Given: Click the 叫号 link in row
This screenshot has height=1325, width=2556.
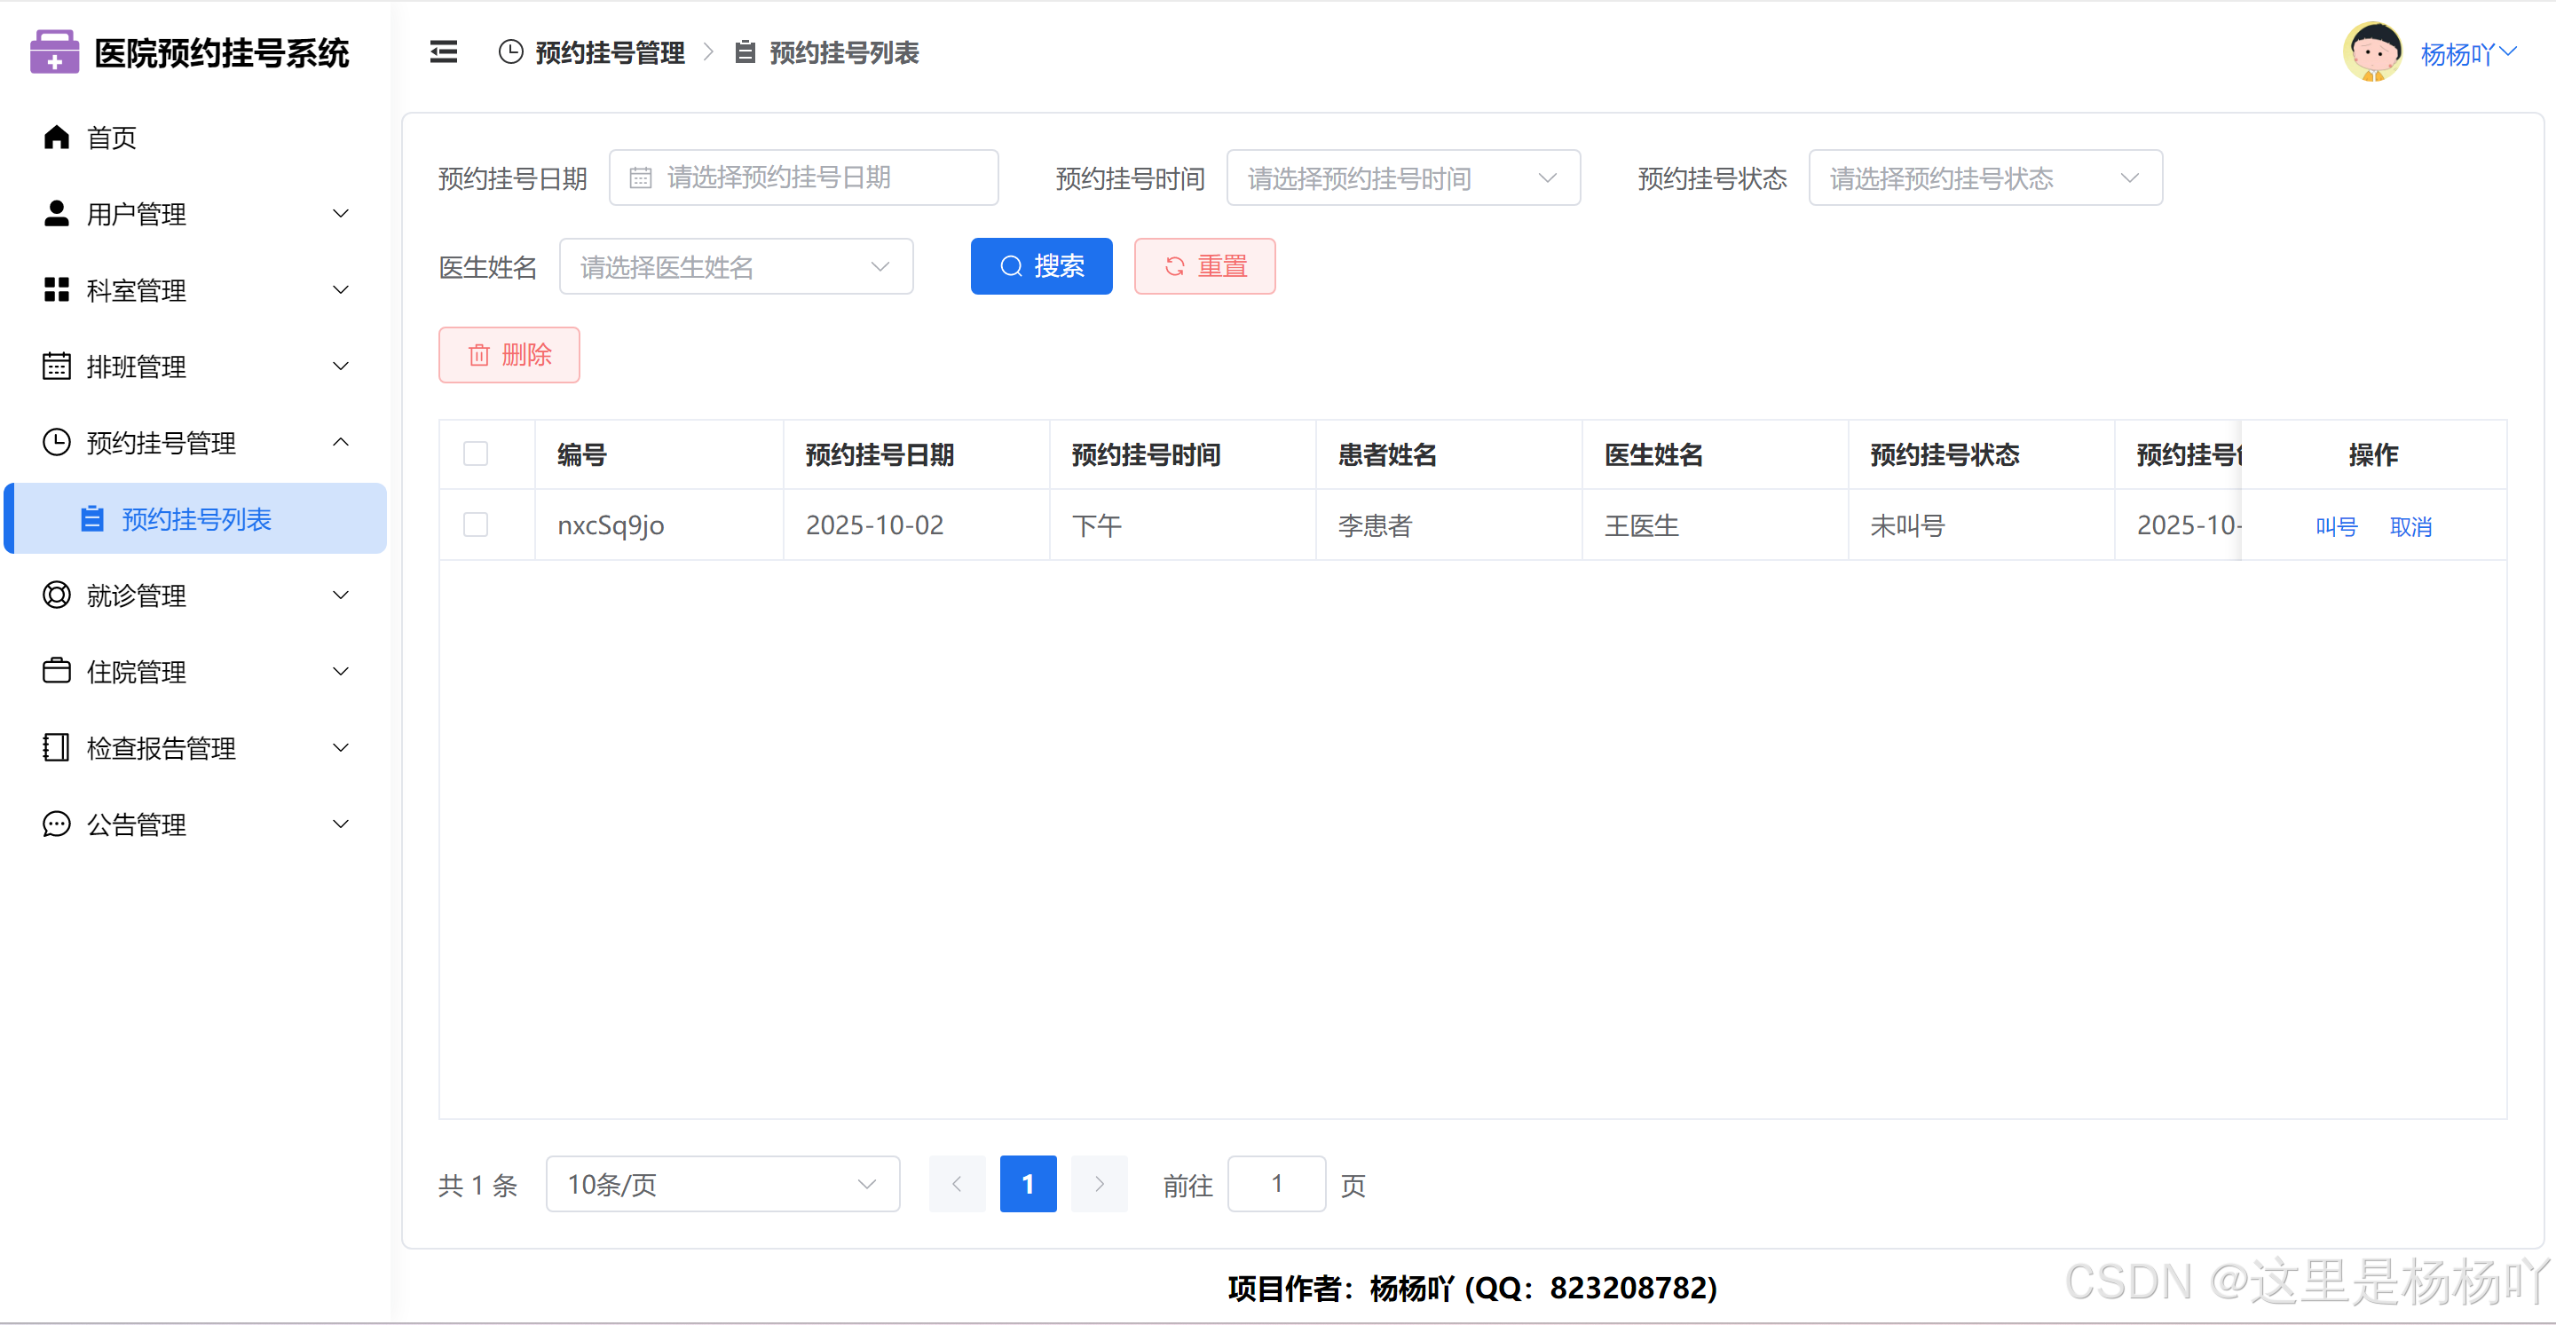Looking at the screenshot, I should [2335, 526].
